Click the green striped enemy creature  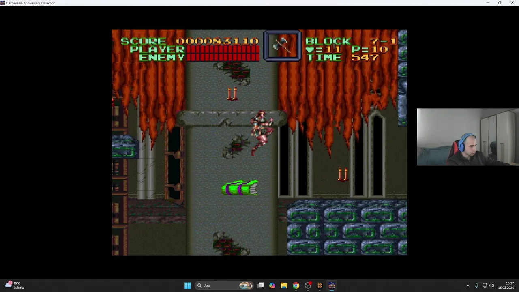click(x=240, y=188)
